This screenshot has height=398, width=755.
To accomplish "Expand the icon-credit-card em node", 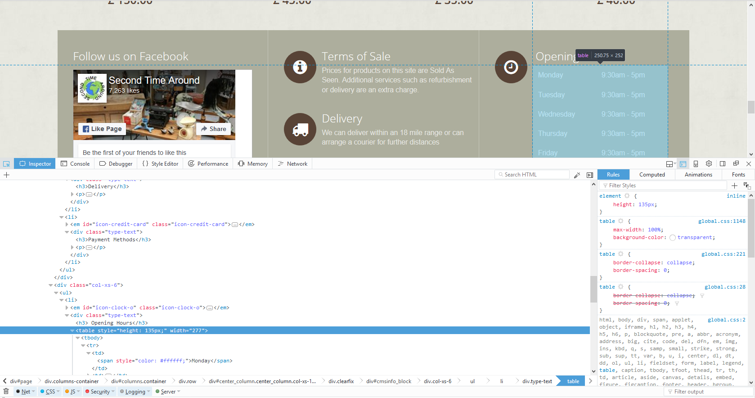I will point(67,224).
